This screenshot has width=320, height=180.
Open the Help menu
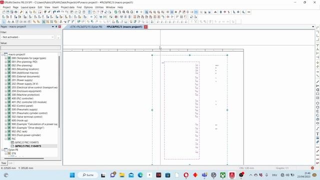(120, 7)
